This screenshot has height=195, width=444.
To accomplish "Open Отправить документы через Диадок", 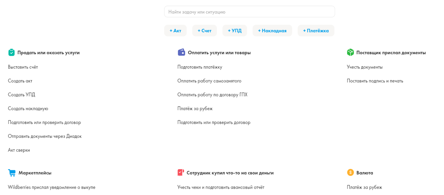I will (45, 136).
